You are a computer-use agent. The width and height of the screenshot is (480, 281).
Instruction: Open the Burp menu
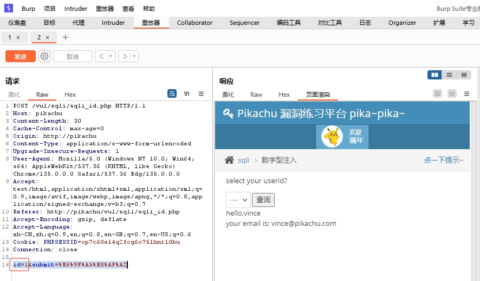click(29, 9)
